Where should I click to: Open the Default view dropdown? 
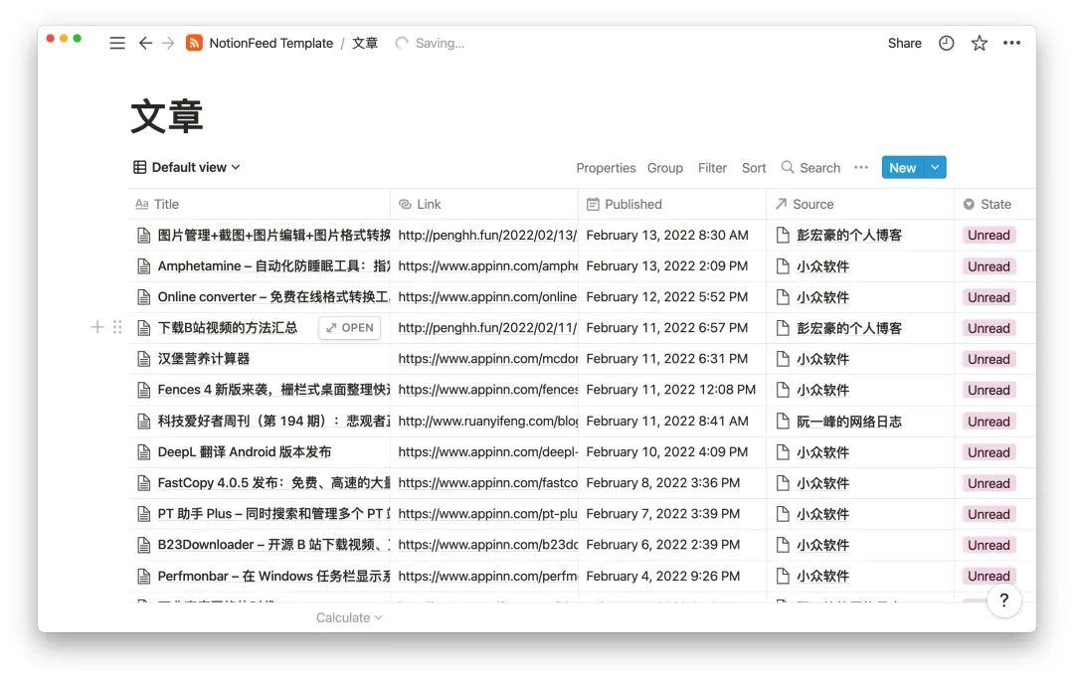pyautogui.click(x=187, y=167)
